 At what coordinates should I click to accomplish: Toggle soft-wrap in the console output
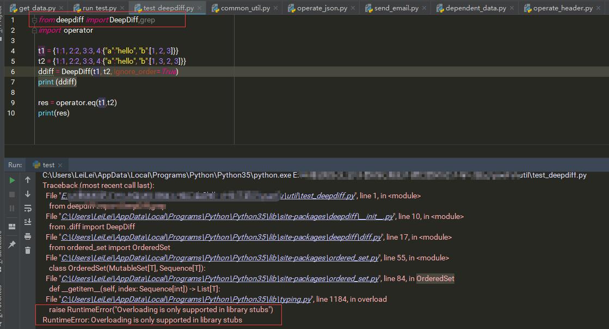point(28,209)
